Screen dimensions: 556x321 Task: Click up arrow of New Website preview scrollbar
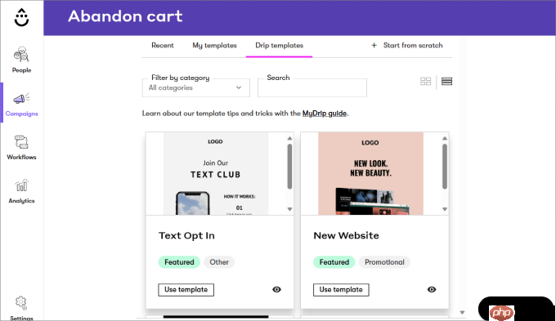tap(445, 138)
